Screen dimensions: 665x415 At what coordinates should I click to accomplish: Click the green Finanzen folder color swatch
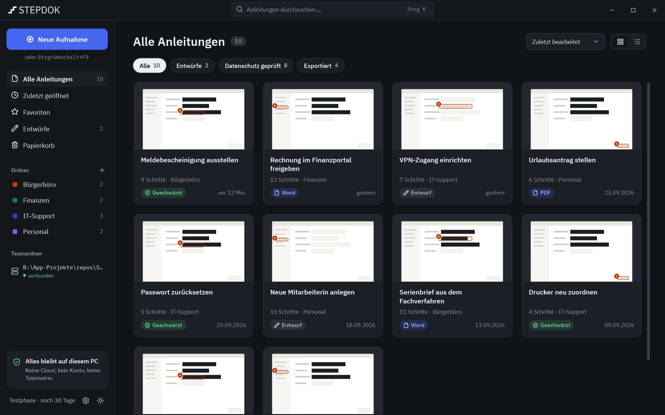point(15,200)
